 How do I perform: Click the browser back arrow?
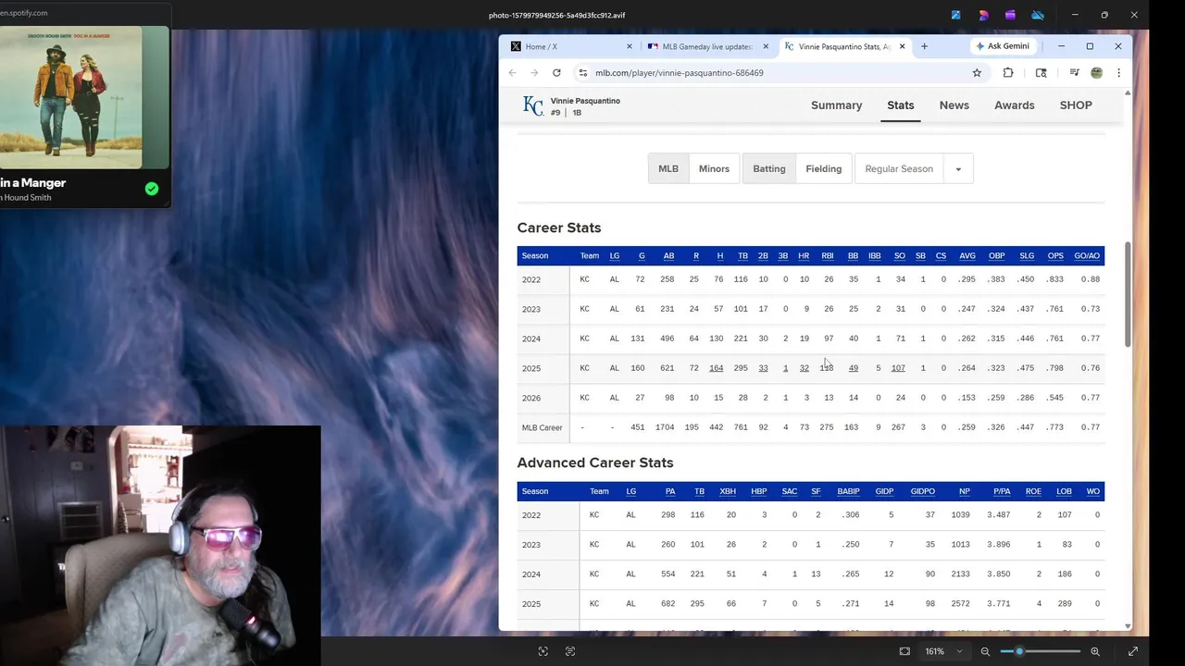point(512,73)
